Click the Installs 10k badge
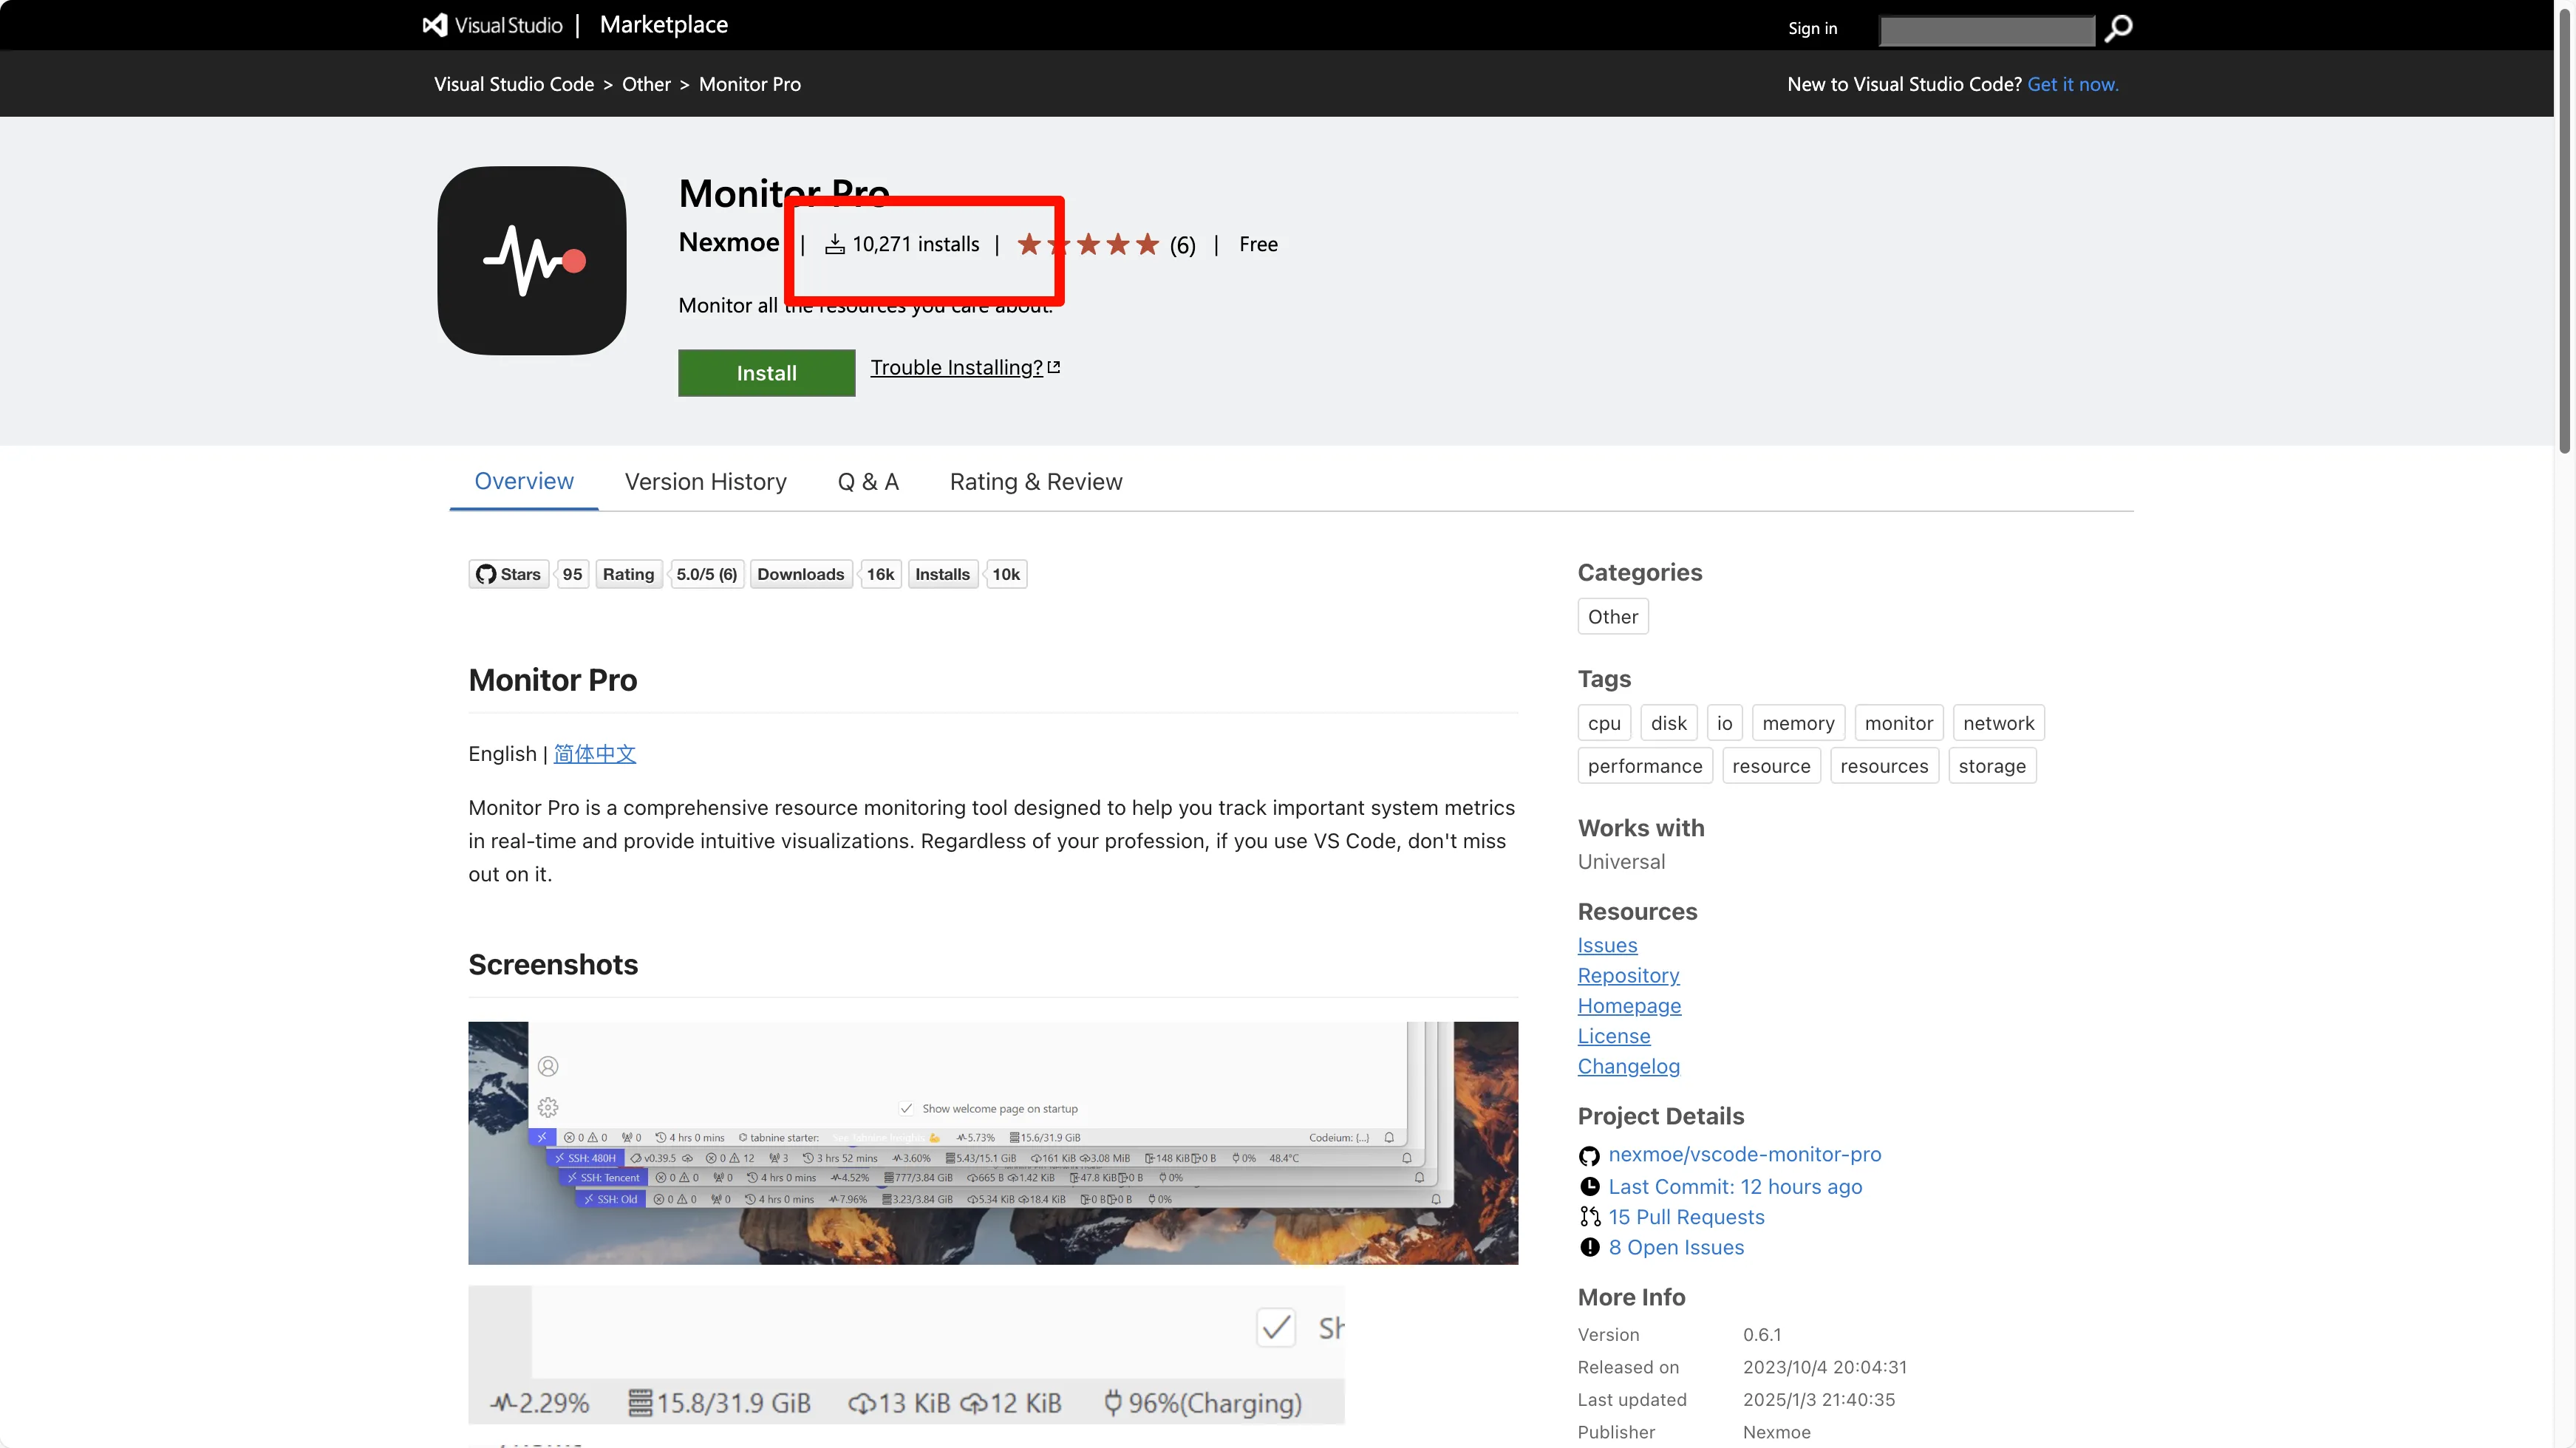The width and height of the screenshot is (2576, 1448). (967, 574)
